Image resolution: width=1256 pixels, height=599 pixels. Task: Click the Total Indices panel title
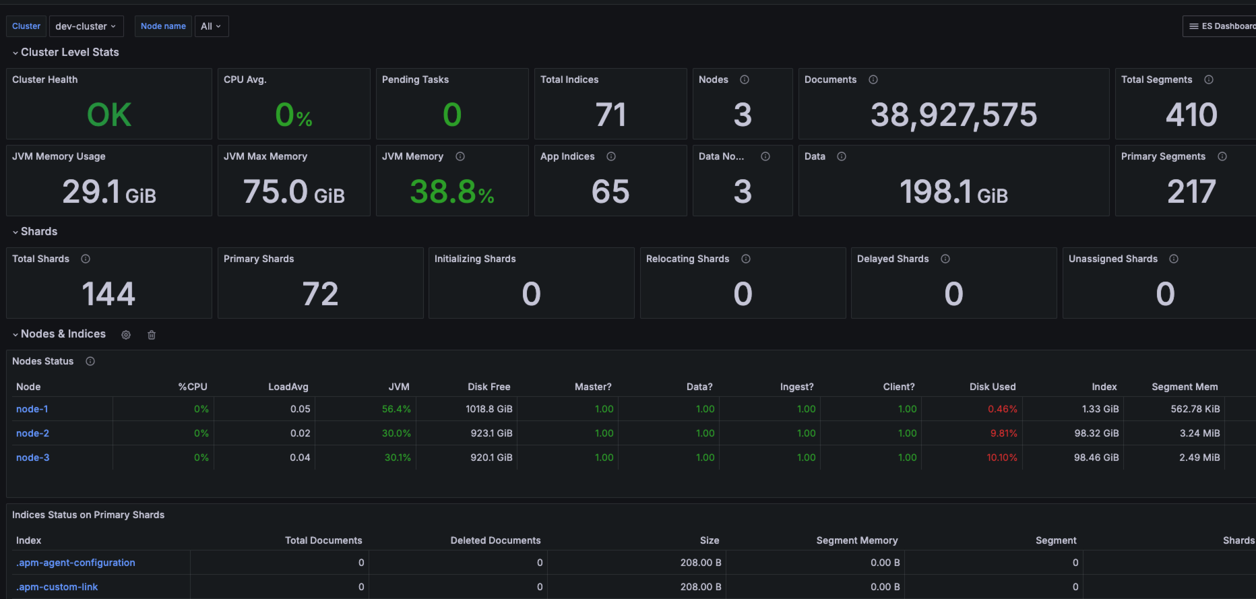(569, 80)
